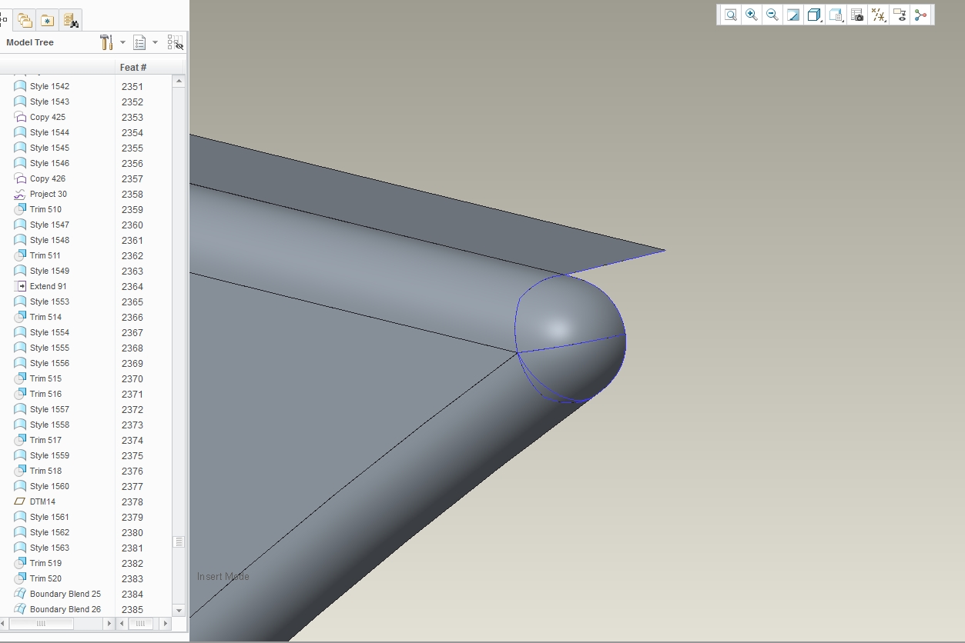Click the Feat # column header
The image size is (965, 643).
tap(133, 68)
